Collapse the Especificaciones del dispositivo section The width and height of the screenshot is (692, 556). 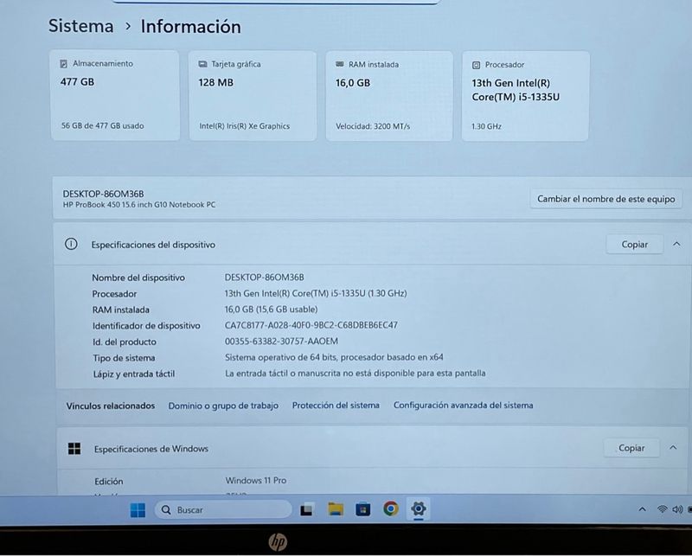pos(676,244)
